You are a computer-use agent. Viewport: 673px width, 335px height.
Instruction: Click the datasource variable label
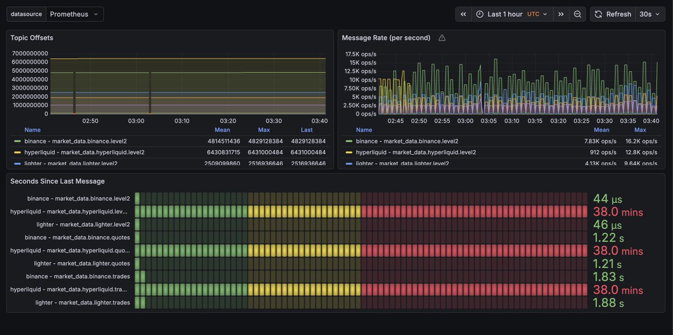(x=26, y=14)
